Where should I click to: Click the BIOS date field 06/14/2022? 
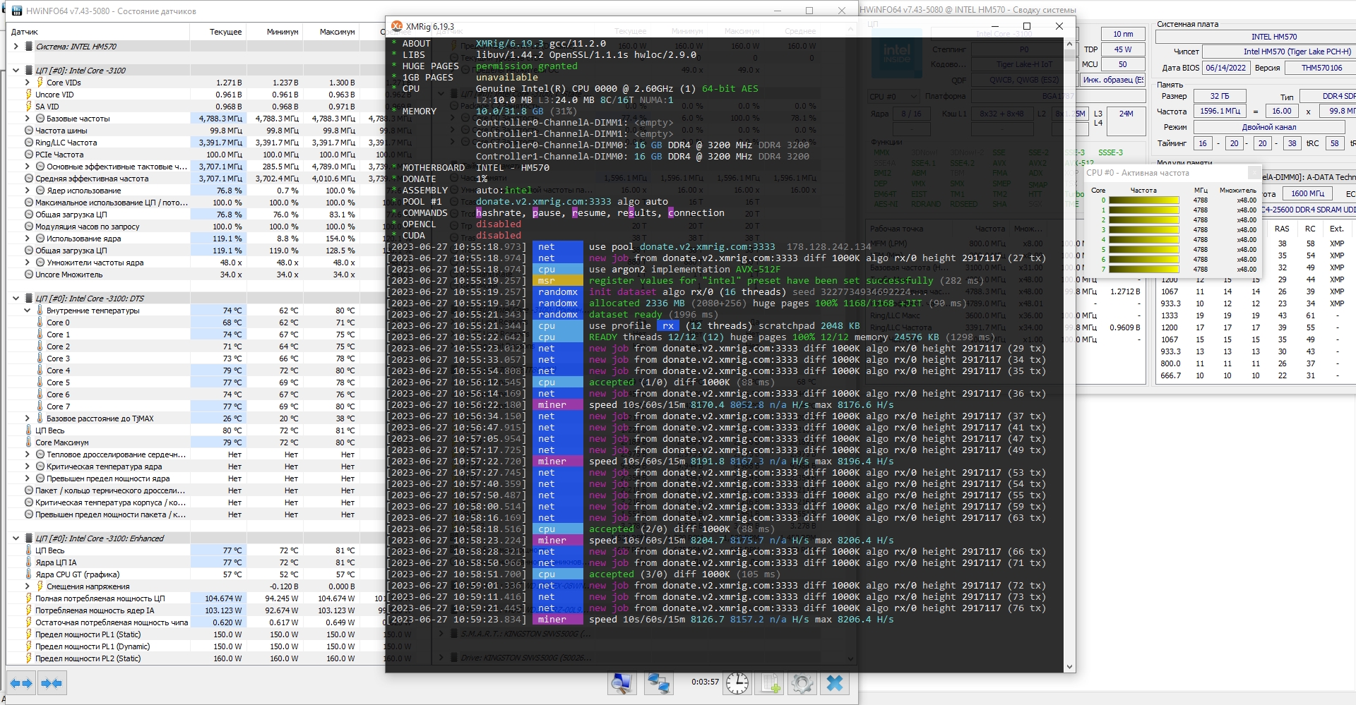pyautogui.click(x=1225, y=68)
